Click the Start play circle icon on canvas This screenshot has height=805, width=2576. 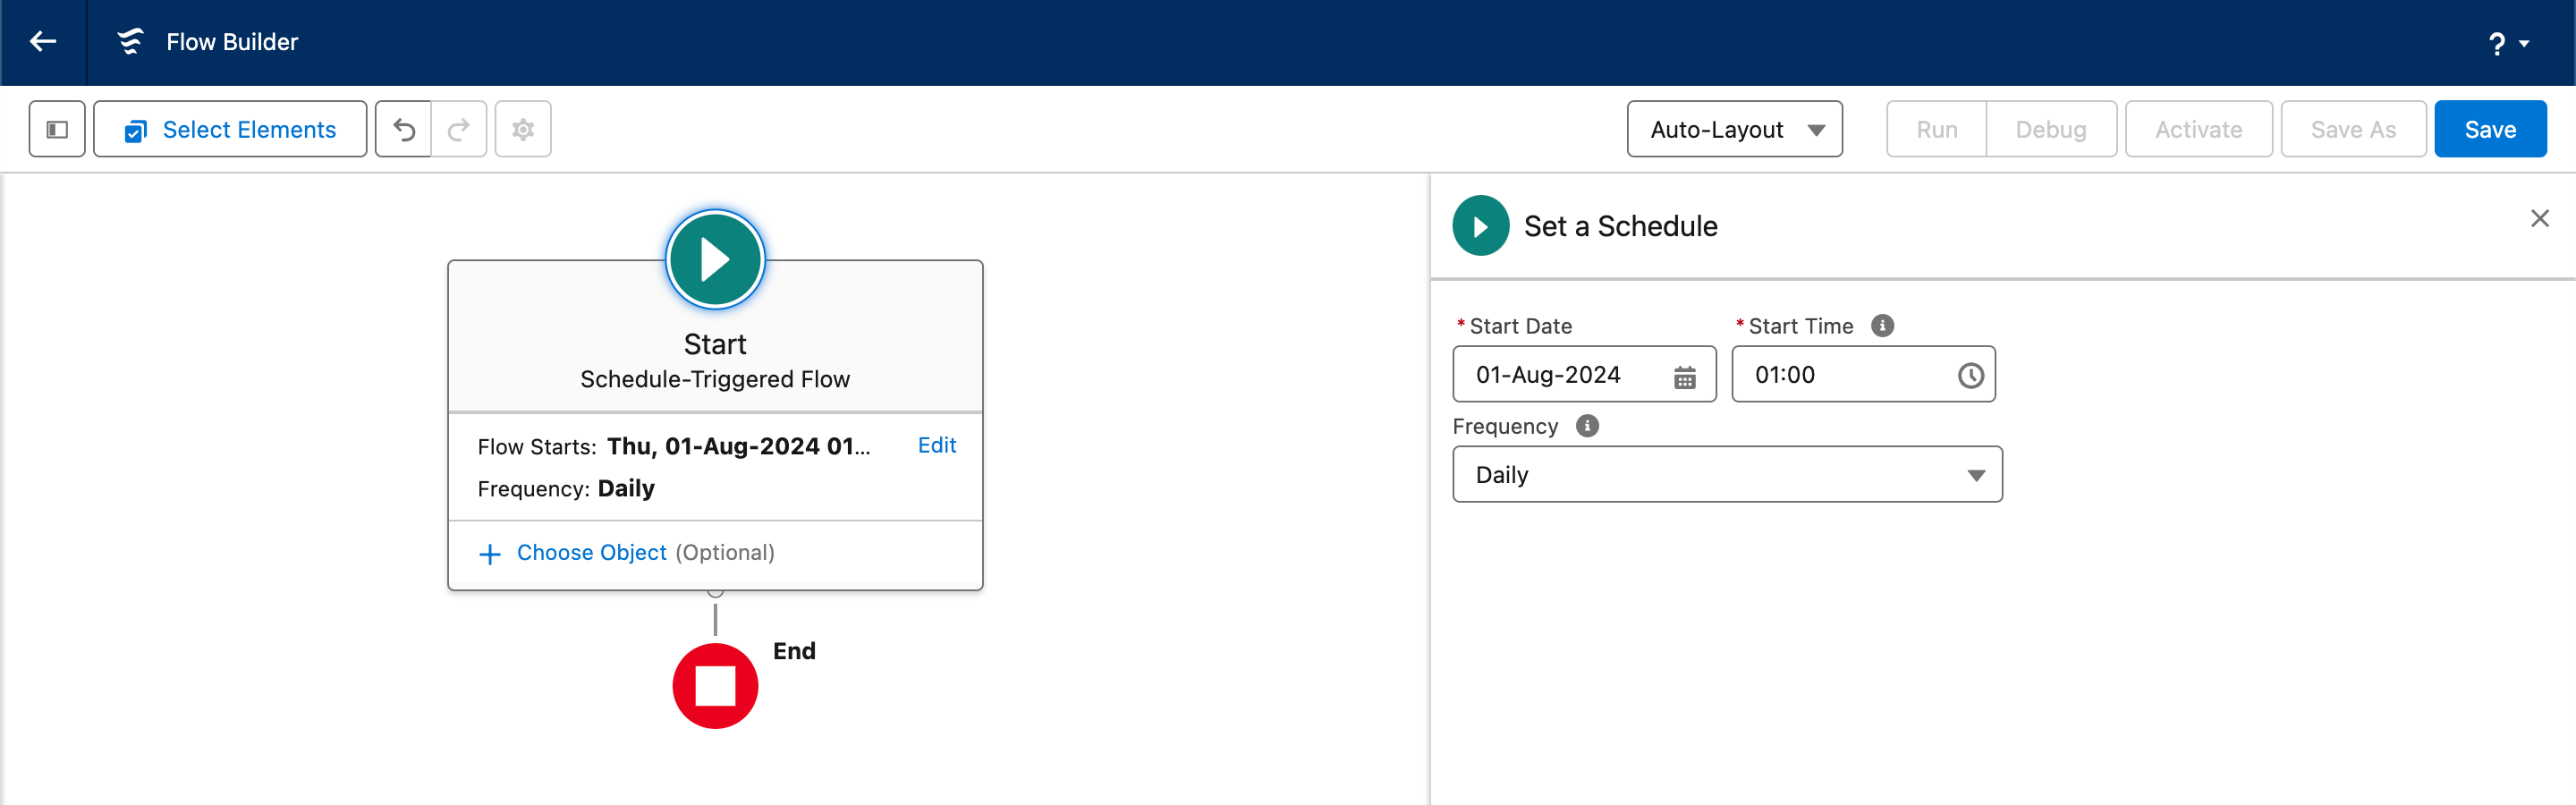pyautogui.click(x=715, y=259)
